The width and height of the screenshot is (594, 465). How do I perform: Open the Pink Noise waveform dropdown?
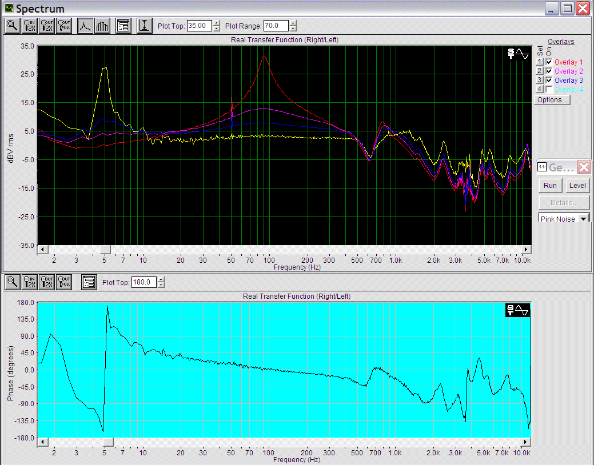pyautogui.click(x=584, y=219)
